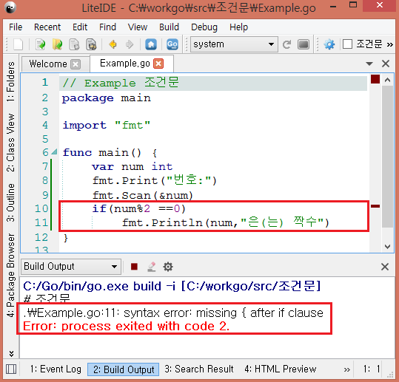The width and height of the screenshot is (399, 382).
Task: Close the Example.go tab
Action: 158,64
